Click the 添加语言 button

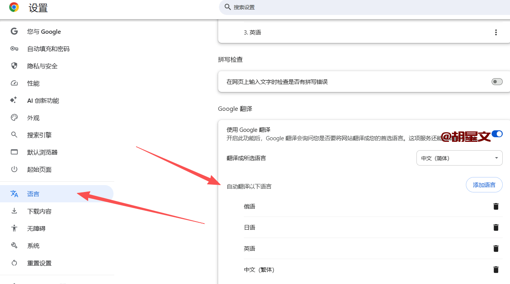[x=484, y=185]
